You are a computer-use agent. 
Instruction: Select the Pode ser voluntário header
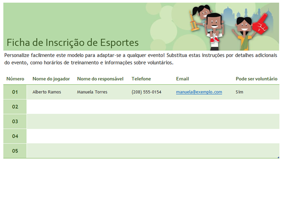pos(257,79)
